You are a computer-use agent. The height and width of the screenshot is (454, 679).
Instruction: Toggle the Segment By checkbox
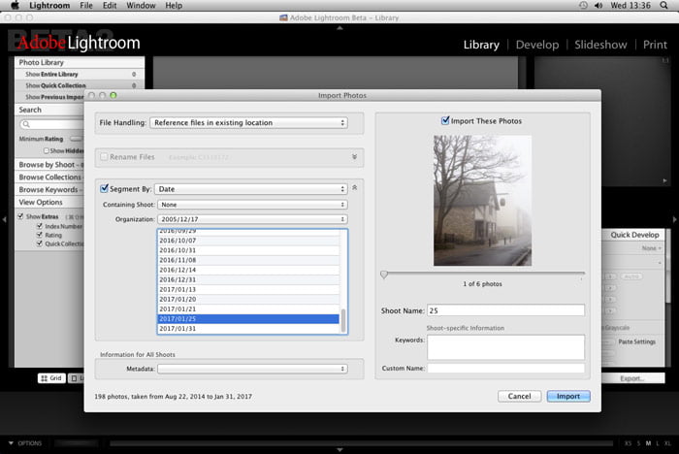click(x=104, y=188)
